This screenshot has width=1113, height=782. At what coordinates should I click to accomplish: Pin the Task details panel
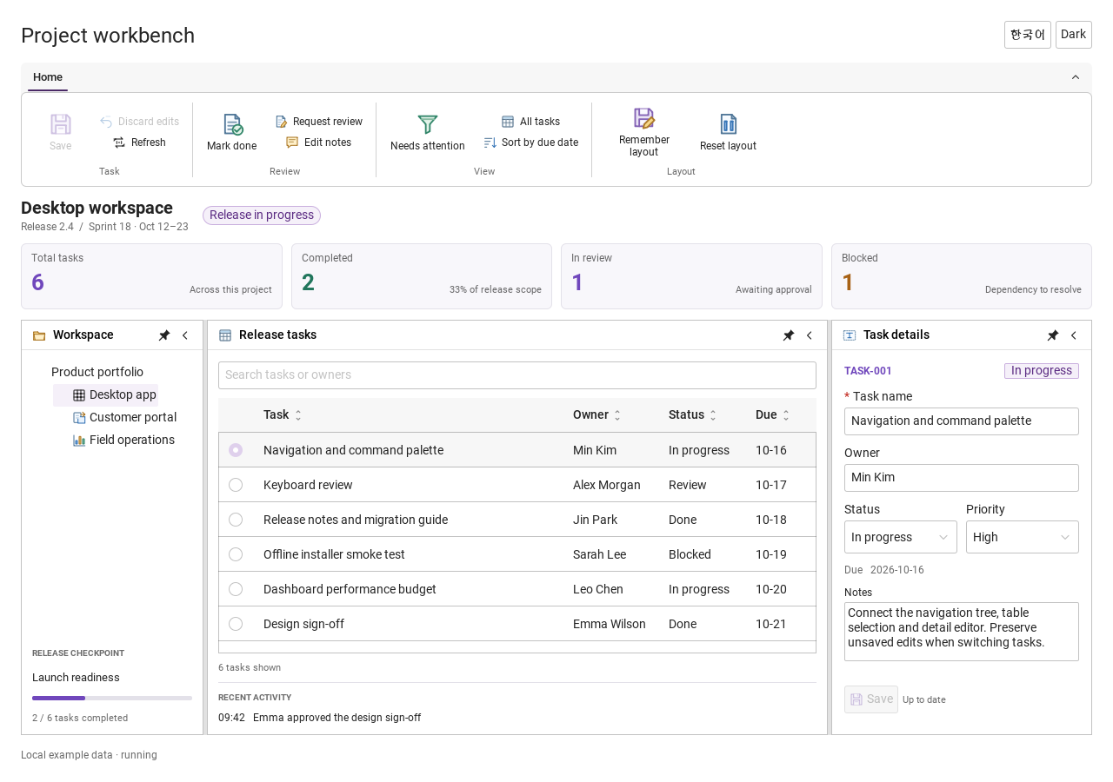(x=1053, y=335)
